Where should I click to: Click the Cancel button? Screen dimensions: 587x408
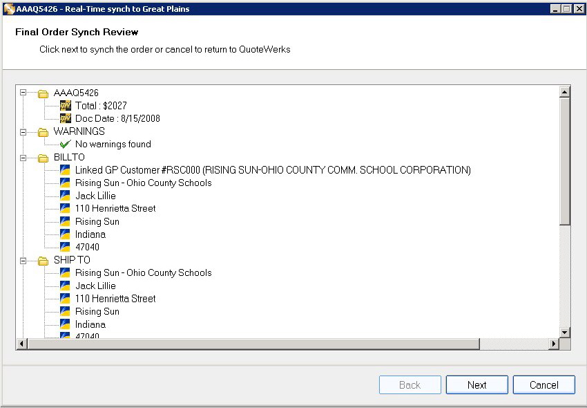pyautogui.click(x=544, y=384)
